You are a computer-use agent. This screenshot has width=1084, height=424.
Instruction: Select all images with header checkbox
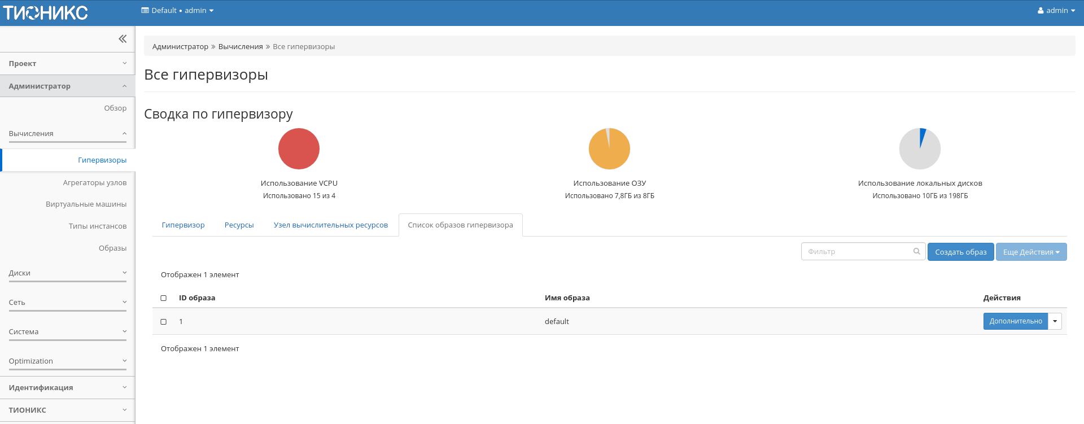164,298
